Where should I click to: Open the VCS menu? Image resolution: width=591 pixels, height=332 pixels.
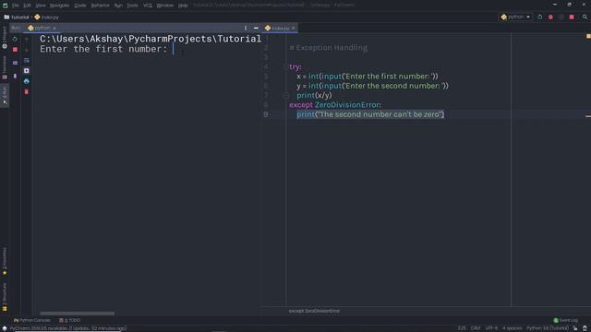(148, 6)
